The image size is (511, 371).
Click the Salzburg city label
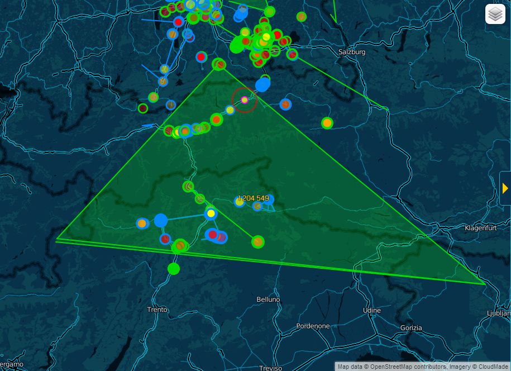(352, 52)
